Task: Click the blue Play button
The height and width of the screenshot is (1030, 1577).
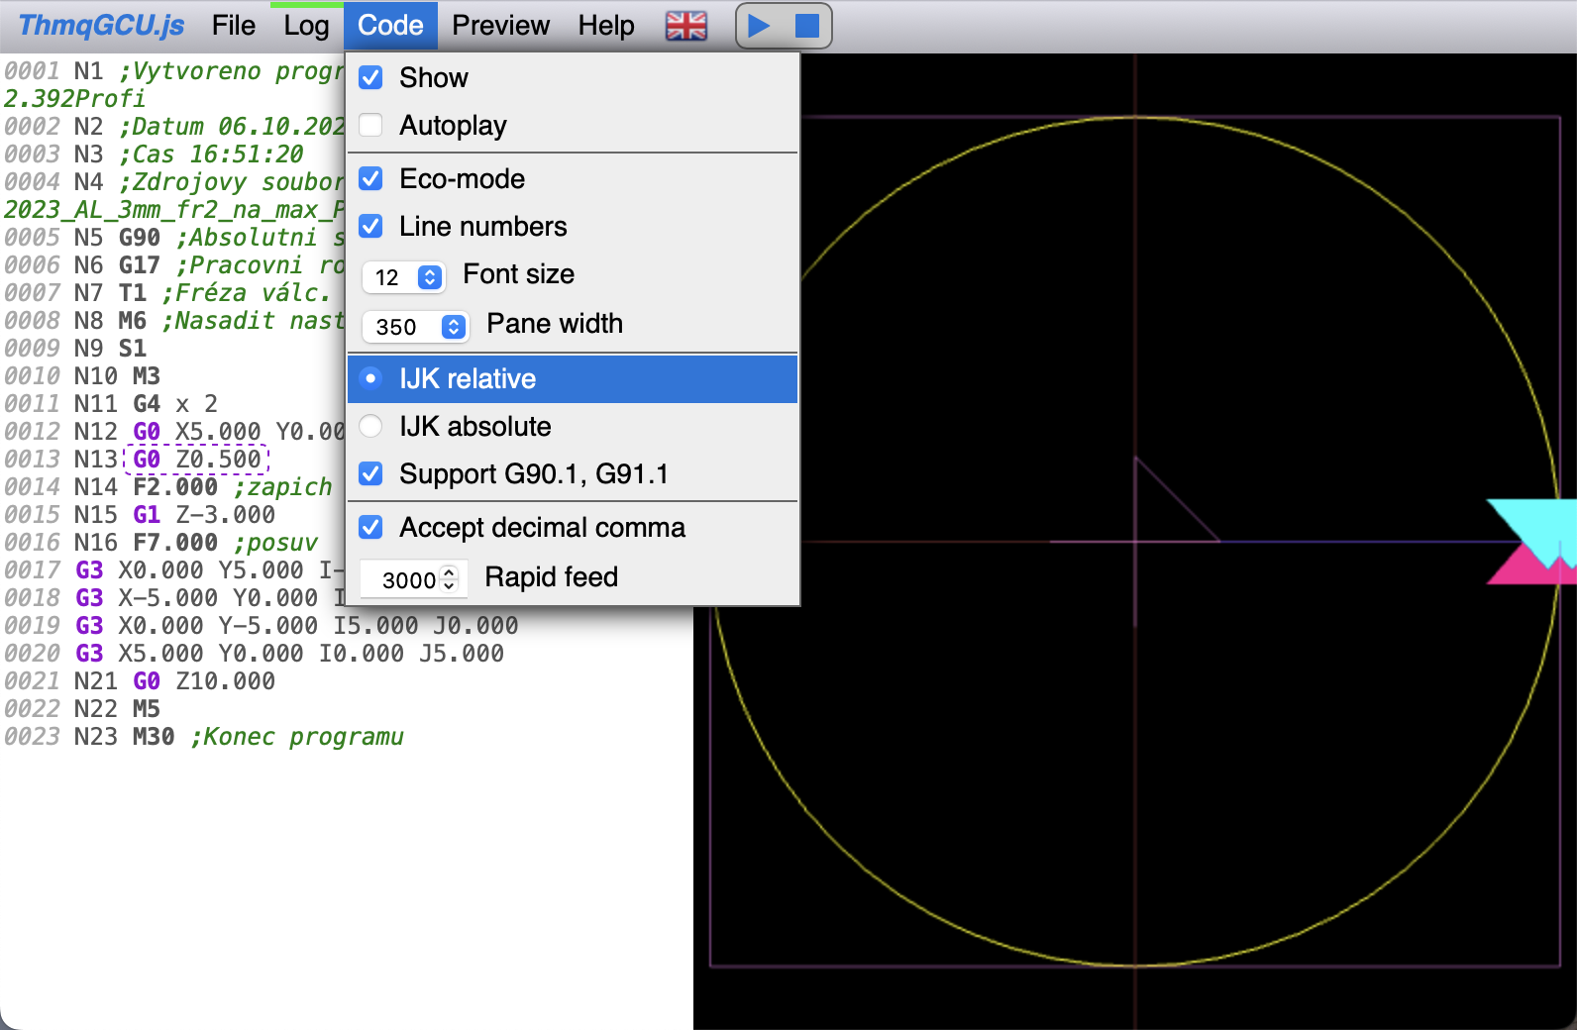Action: tap(759, 26)
